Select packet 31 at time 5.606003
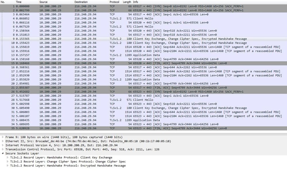The height and width of the screenshot is (174, 287). tap(144, 112)
